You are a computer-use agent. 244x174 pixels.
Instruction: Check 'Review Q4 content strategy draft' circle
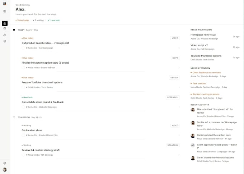23,155
